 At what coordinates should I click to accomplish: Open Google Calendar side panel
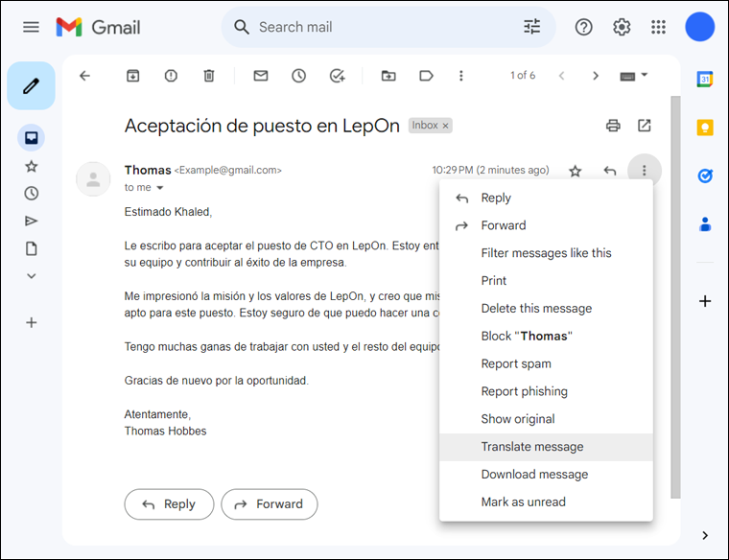click(x=705, y=79)
